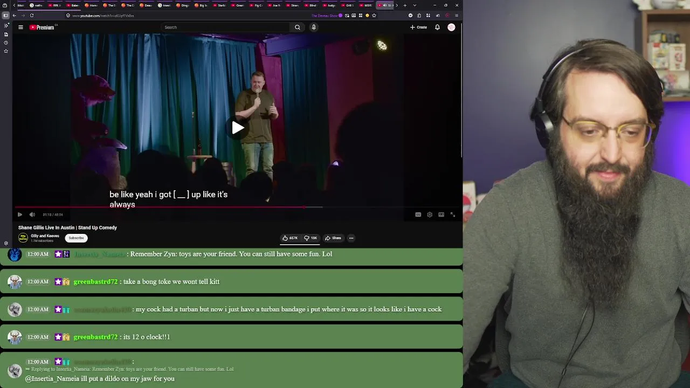The width and height of the screenshot is (690, 388).
Task: Click the message 'its 12 o clock!!1'
Action: point(147,337)
